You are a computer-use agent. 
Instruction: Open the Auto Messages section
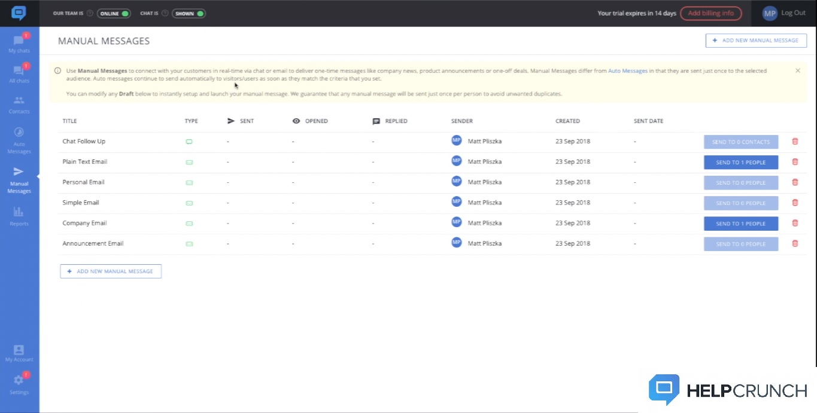pos(19,139)
